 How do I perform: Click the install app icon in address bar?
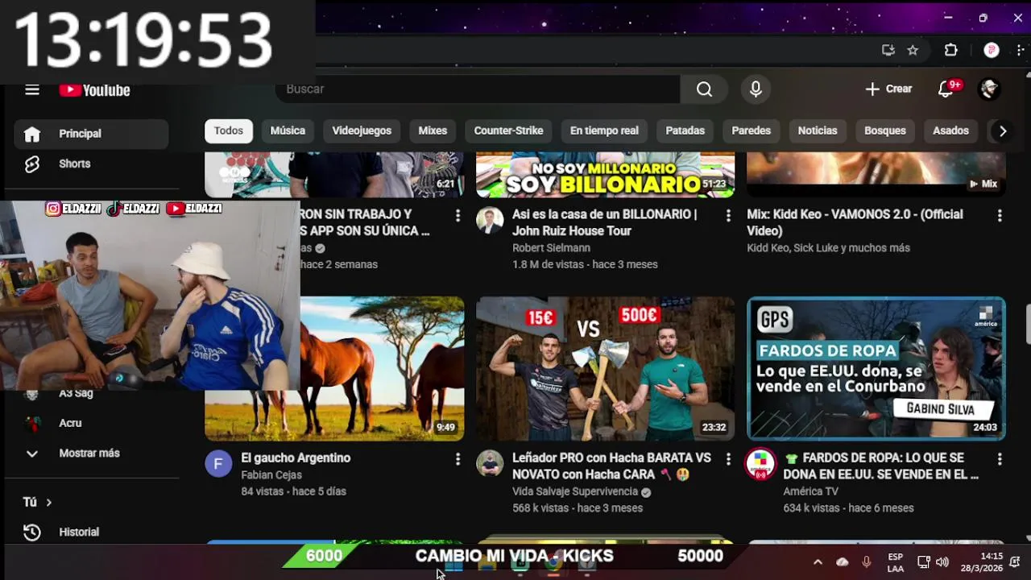click(888, 50)
